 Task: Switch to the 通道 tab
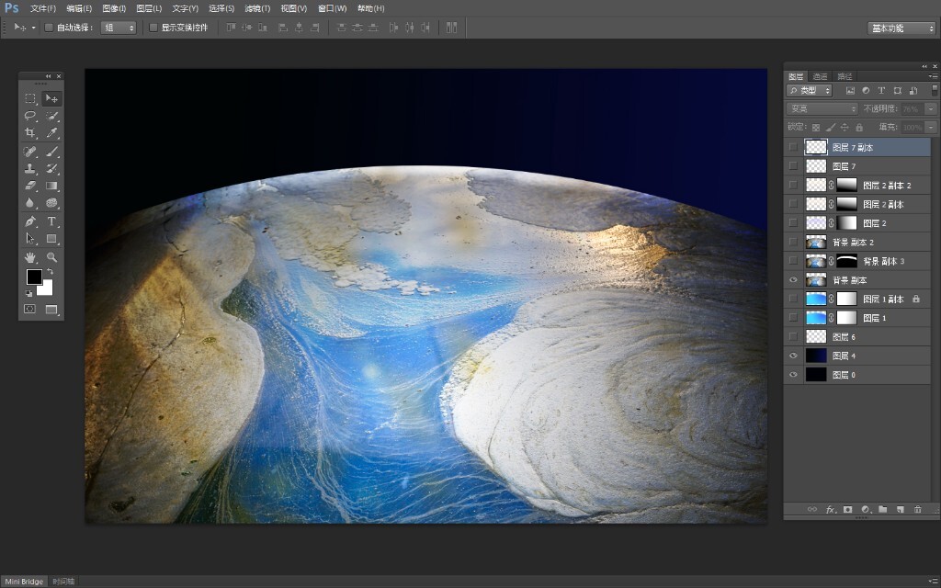(820, 76)
